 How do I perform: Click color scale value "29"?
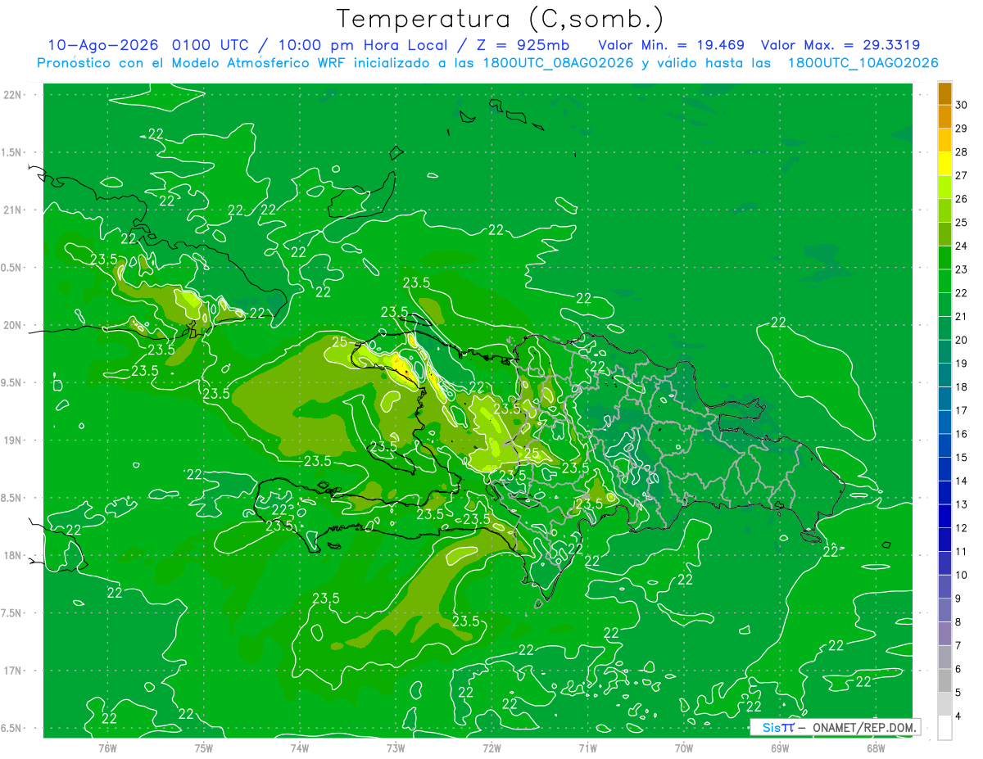[962, 128]
